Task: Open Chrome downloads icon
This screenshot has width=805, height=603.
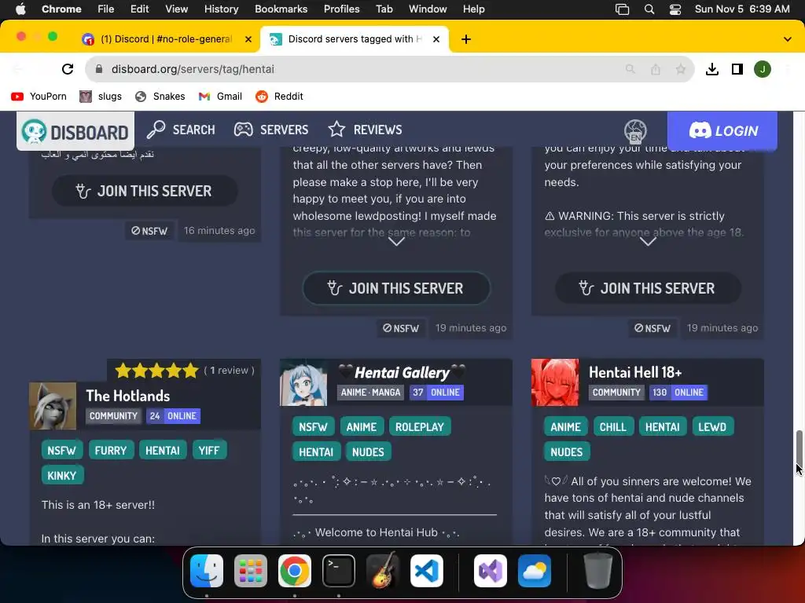Action: (712, 69)
